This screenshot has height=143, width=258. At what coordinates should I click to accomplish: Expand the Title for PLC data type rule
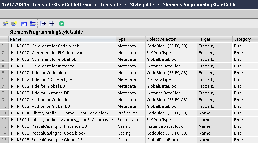pyautogui.click(x=12, y=79)
